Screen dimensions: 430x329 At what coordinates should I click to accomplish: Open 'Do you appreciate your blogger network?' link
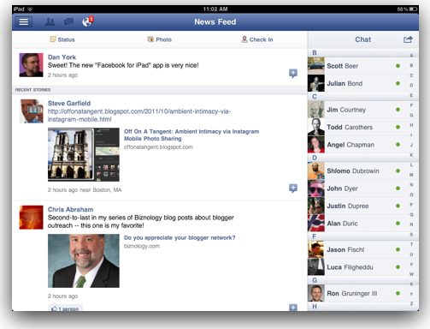tap(180, 237)
